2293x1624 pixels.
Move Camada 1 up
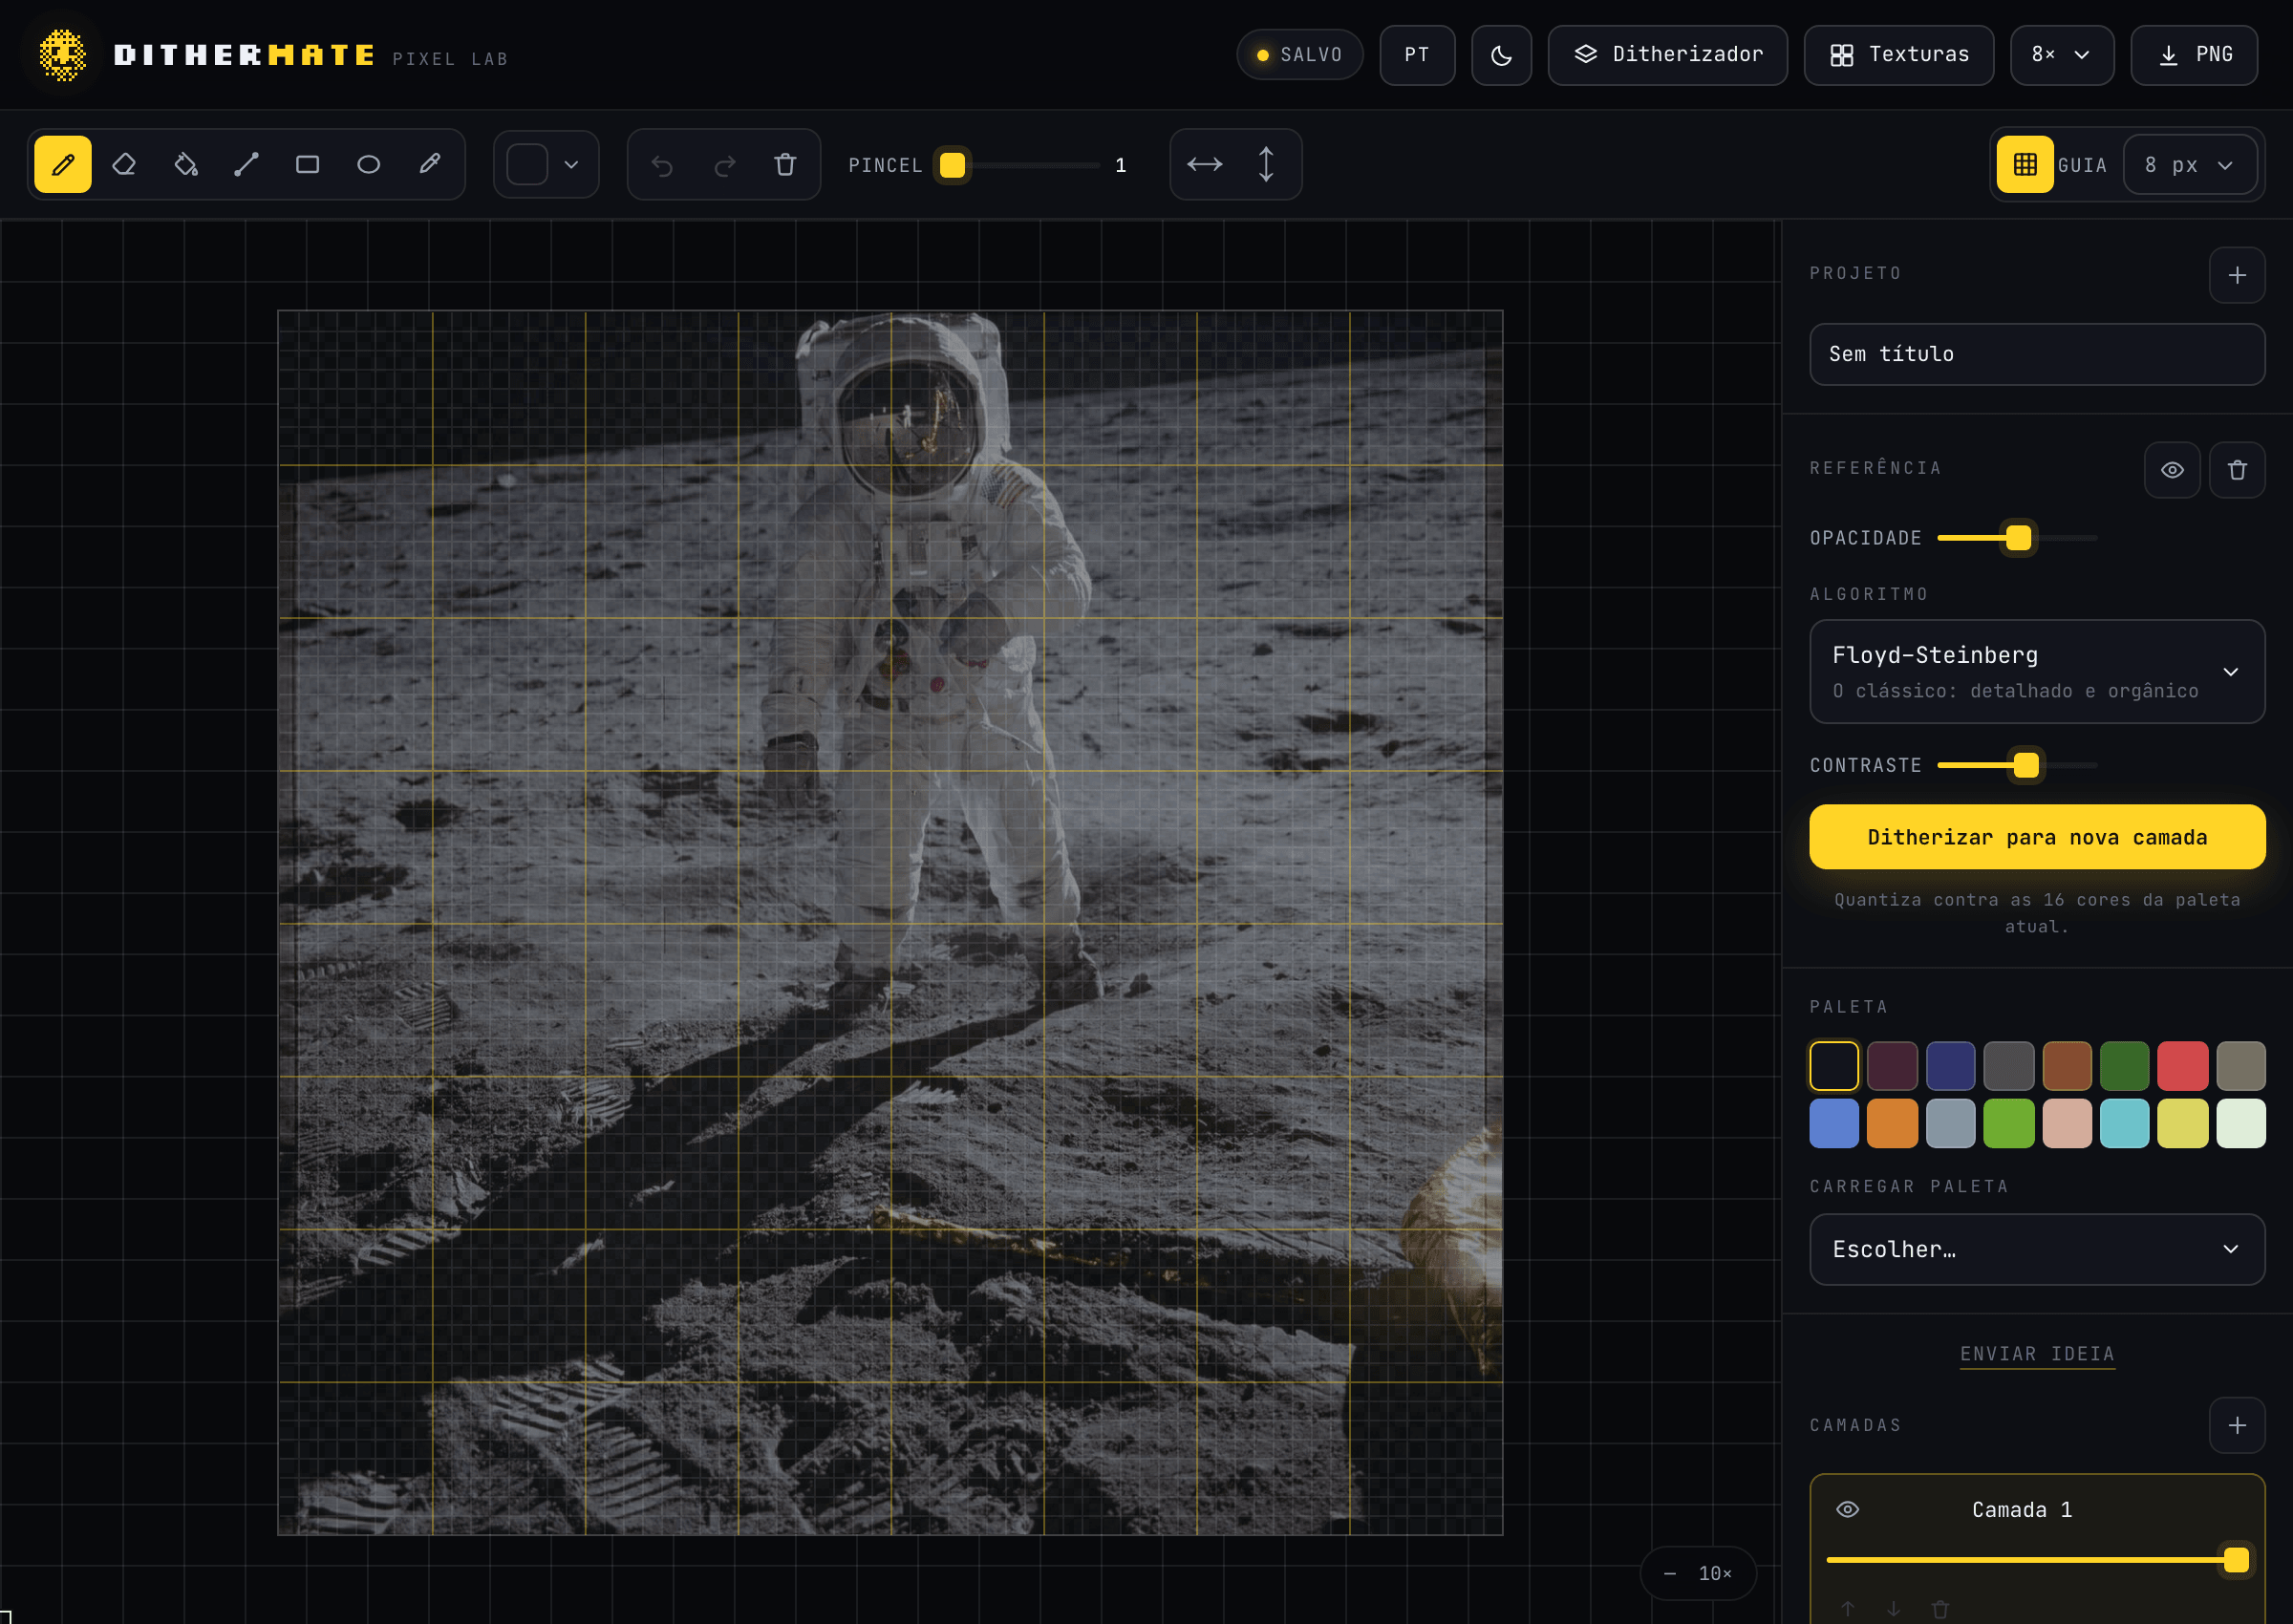1848,1608
